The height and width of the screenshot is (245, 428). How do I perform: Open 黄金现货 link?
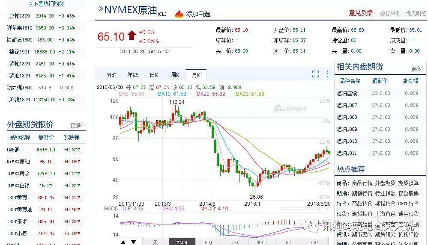point(408,214)
